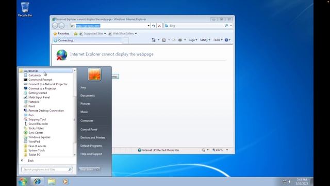Open the Run dialog entry

pyautogui.click(x=31, y=115)
